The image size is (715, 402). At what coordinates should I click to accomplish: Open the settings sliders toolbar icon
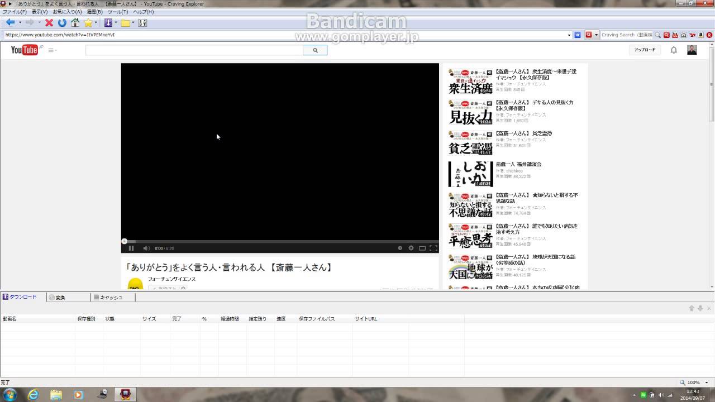point(142,23)
